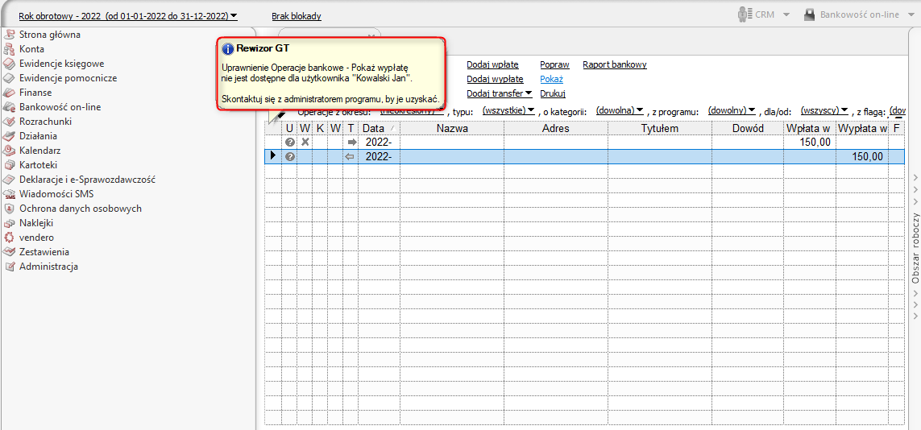
Task: Click the vendero gear icon
Action: coord(9,238)
